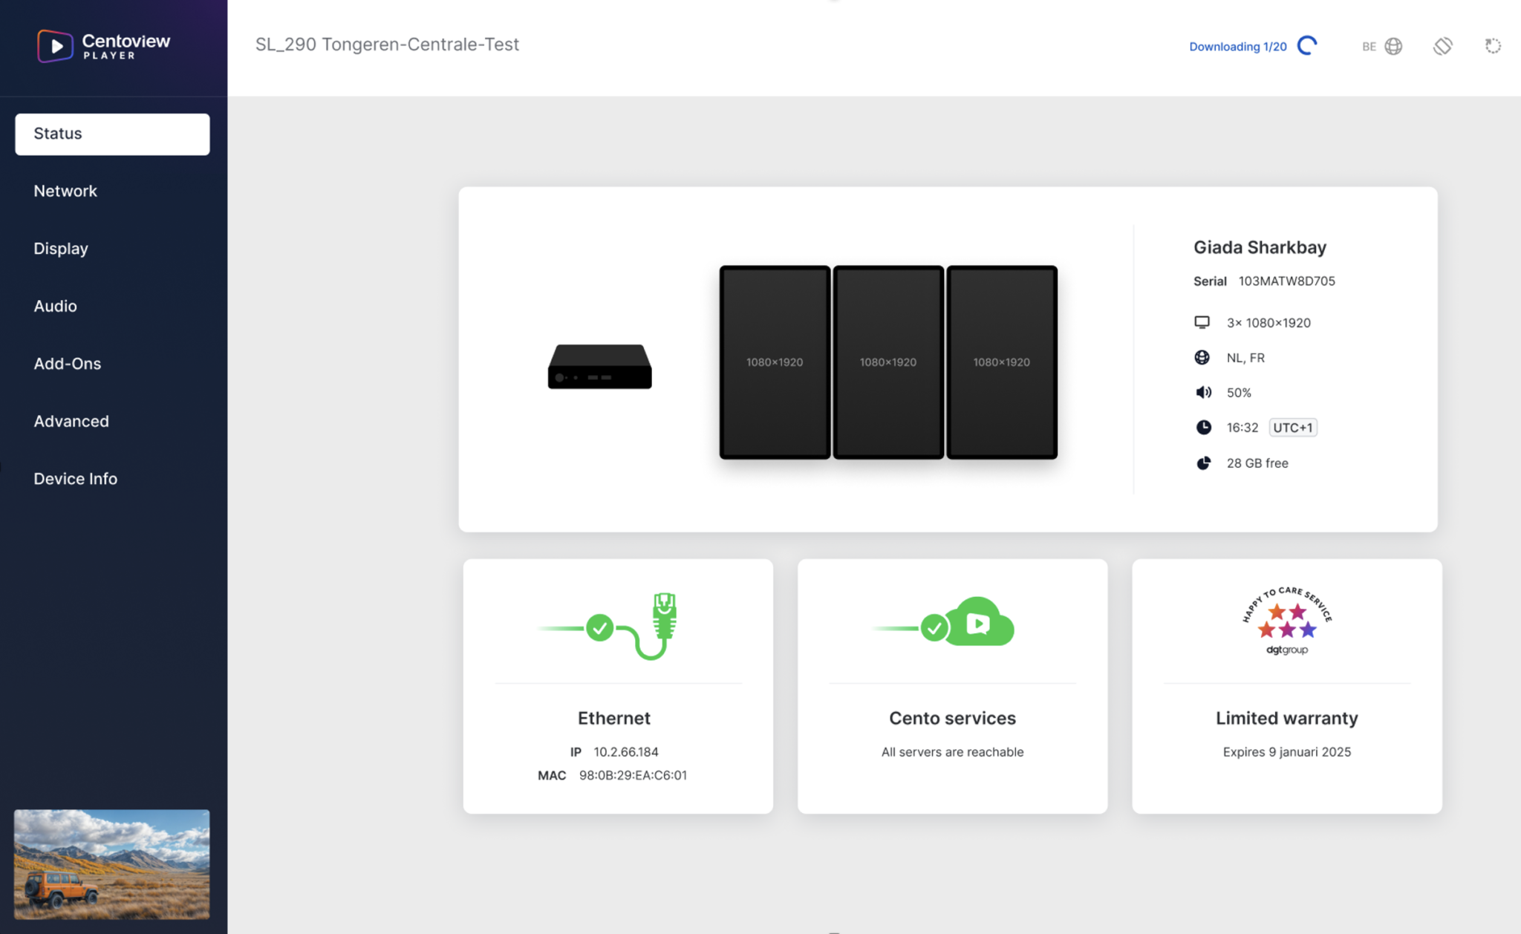Viewport: 1521px width, 934px height.
Task: Open Device Info from sidebar
Action: (x=75, y=479)
